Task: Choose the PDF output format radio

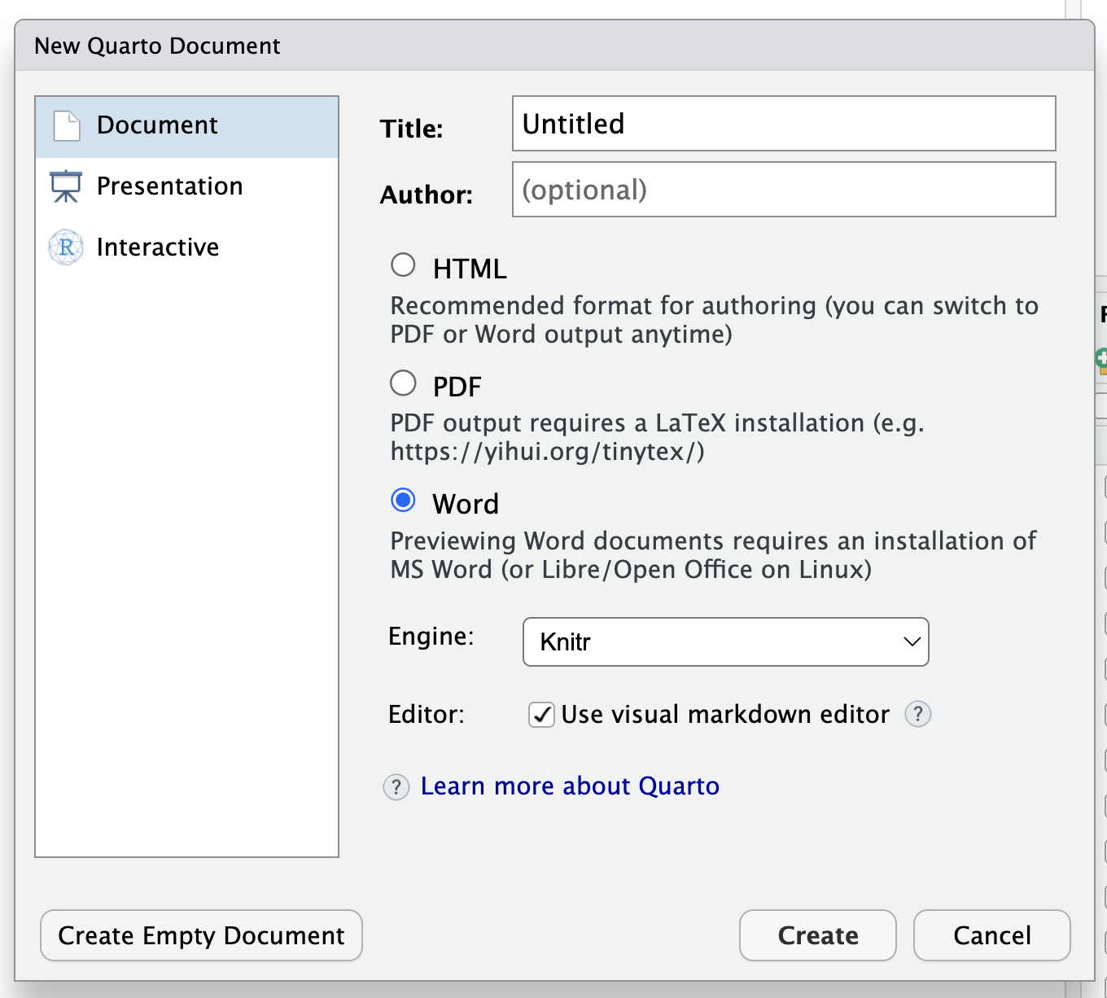Action: [403, 383]
